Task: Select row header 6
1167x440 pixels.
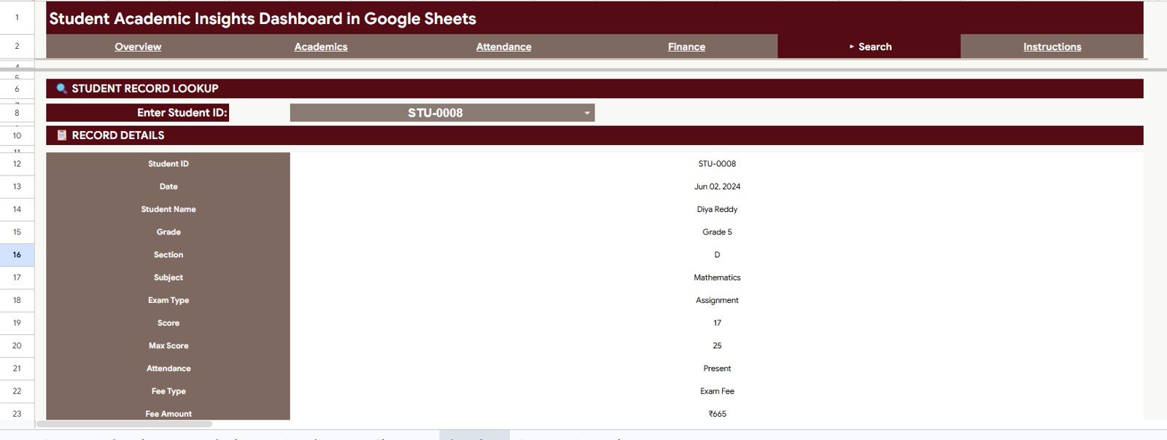Action: pyautogui.click(x=17, y=89)
